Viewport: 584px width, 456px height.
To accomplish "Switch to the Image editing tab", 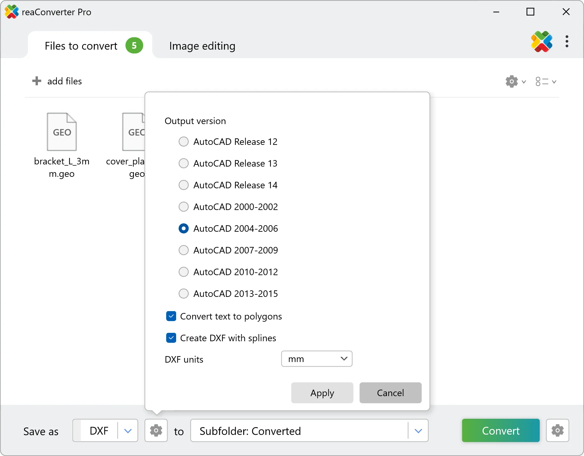I will coord(202,46).
